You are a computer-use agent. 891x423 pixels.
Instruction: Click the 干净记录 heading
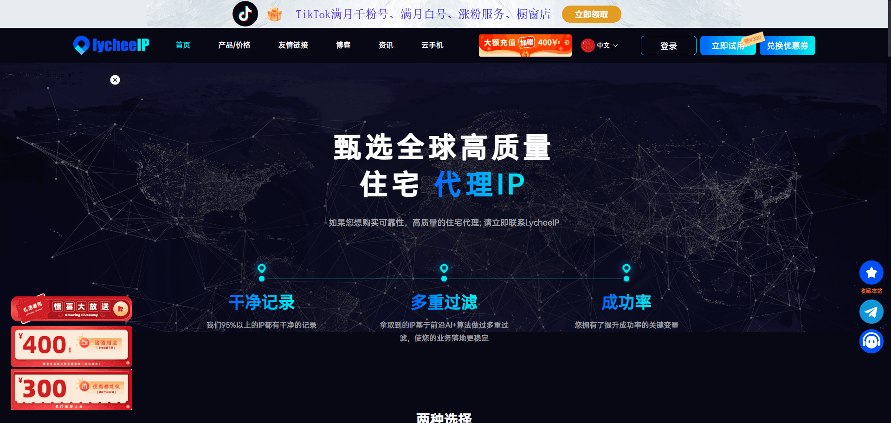262,302
